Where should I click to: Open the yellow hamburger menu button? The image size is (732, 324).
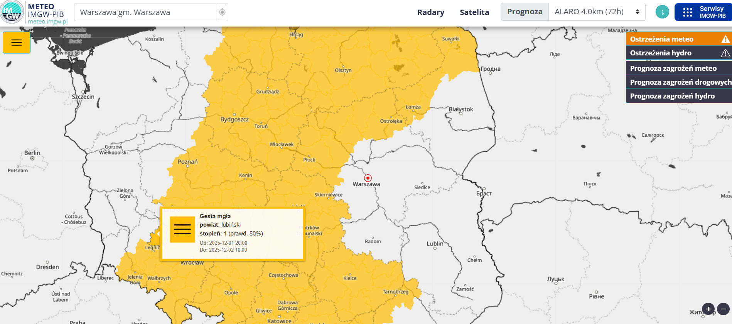point(17,43)
